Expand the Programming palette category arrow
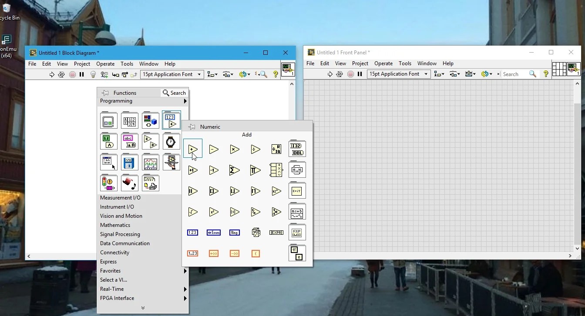The height and width of the screenshot is (316, 585). pyautogui.click(x=185, y=101)
